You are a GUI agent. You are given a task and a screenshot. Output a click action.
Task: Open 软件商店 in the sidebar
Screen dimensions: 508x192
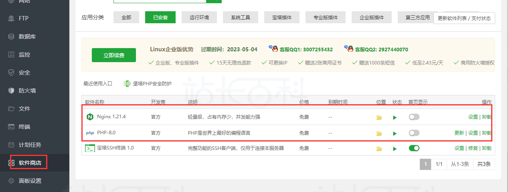pyautogui.click(x=30, y=163)
